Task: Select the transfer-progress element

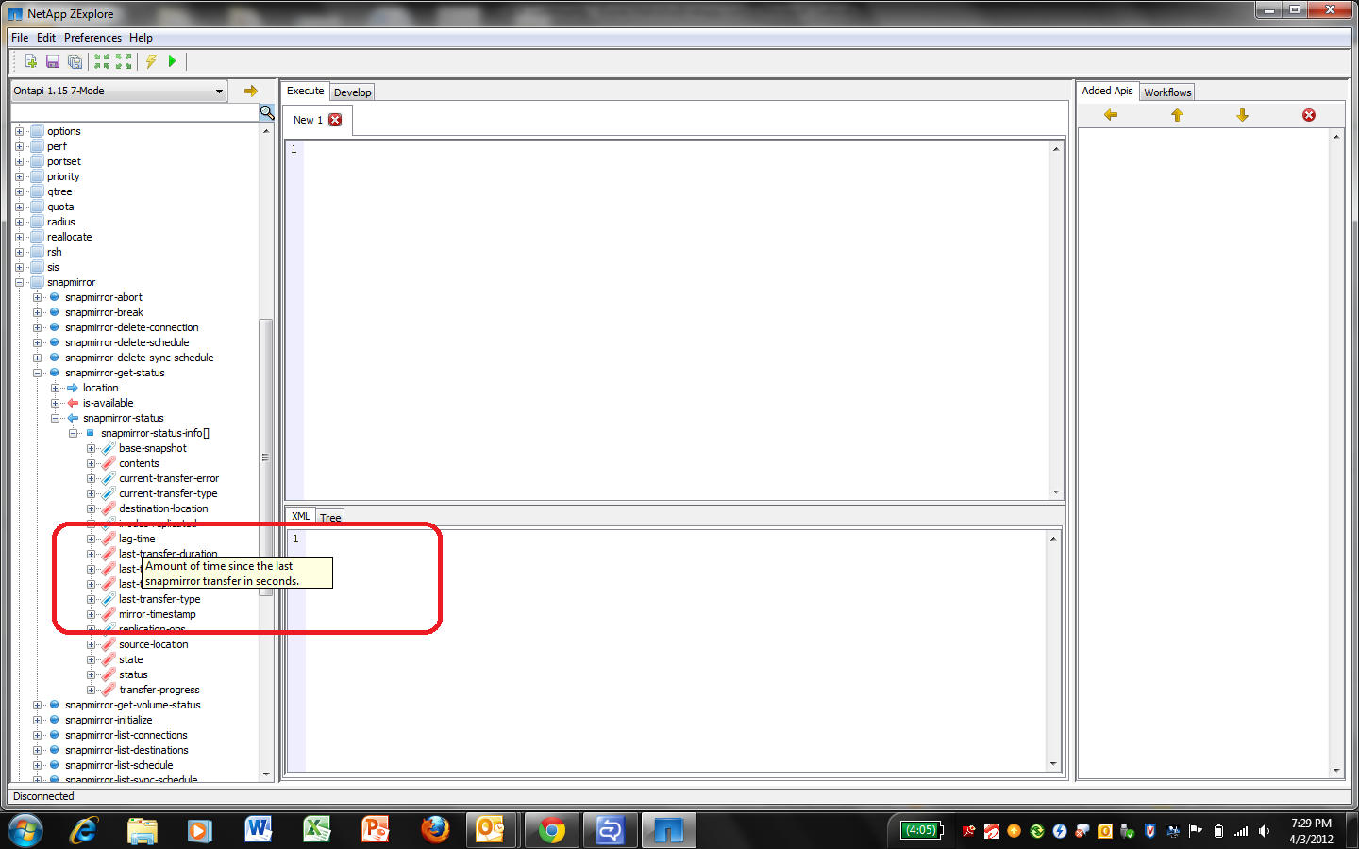Action: (x=159, y=690)
